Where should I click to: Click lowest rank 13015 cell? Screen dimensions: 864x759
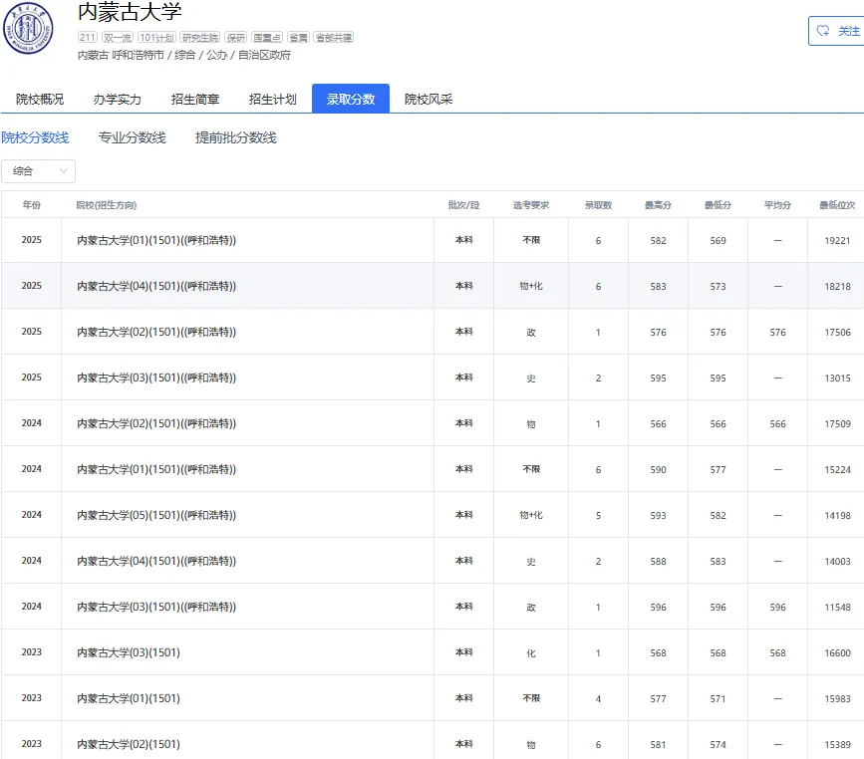[837, 378]
